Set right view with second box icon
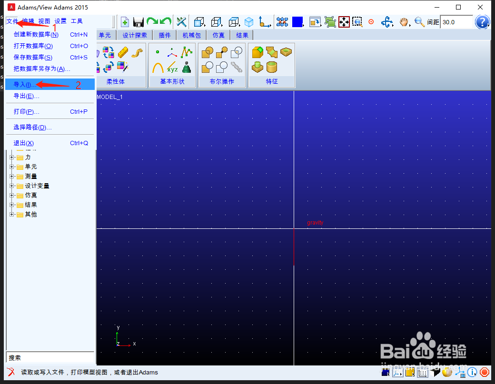495x384 pixels. [x=217, y=22]
